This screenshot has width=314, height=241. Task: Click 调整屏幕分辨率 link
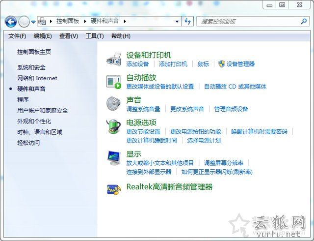pyautogui.click(x=224, y=163)
